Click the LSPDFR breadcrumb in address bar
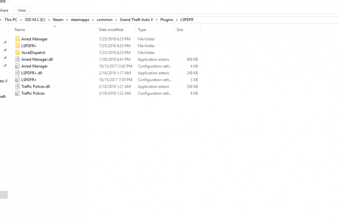This screenshot has width=338, height=221. click(x=187, y=20)
